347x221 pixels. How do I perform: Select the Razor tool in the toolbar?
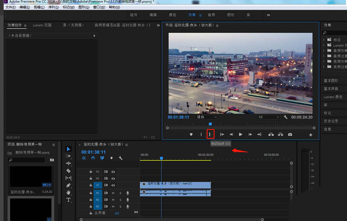(68, 170)
